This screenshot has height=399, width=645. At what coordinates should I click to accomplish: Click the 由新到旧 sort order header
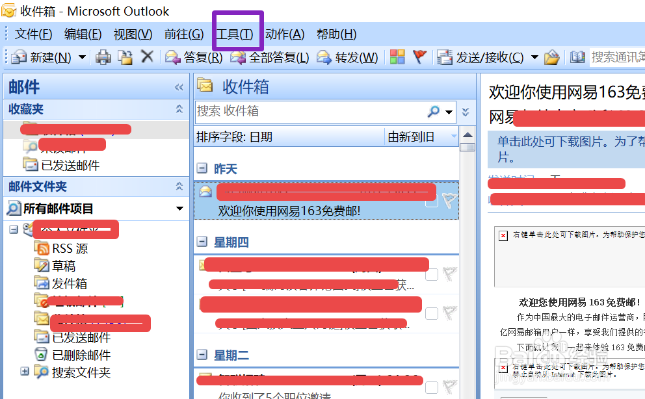coord(421,137)
